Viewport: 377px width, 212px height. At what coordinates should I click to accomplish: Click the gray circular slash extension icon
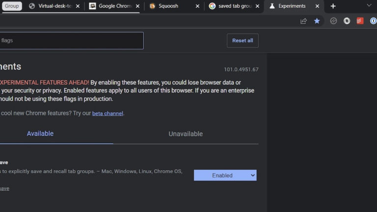[333, 21]
